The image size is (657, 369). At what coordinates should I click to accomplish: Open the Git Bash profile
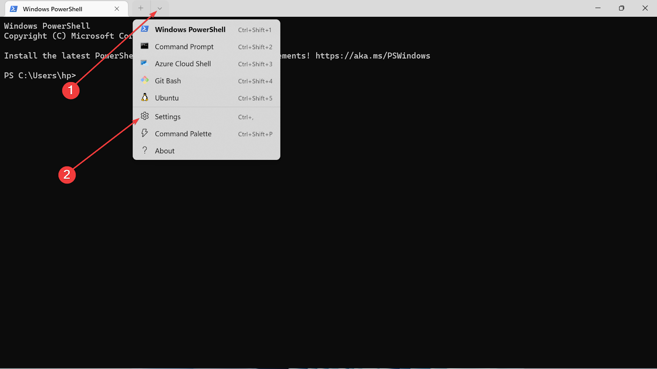click(207, 81)
